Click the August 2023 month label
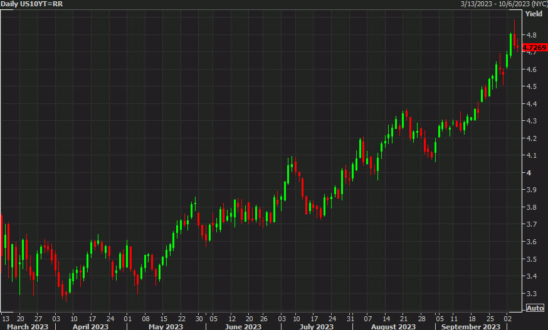Screen dimensions: 548x330 click(x=393, y=326)
